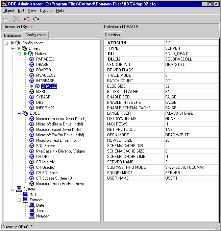Edit the SERVER NAME value field
Viewport: 221px width, 231px height.
191,162
